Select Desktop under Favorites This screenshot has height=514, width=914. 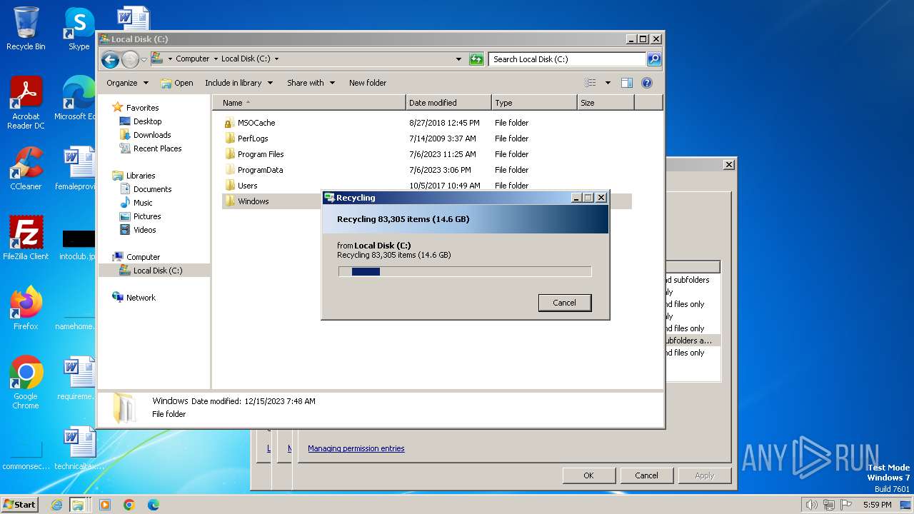pos(147,121)
